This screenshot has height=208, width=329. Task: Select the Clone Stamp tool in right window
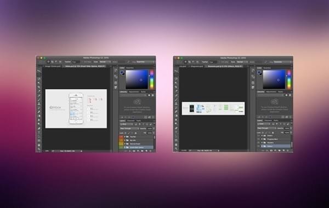click(176, 103)
